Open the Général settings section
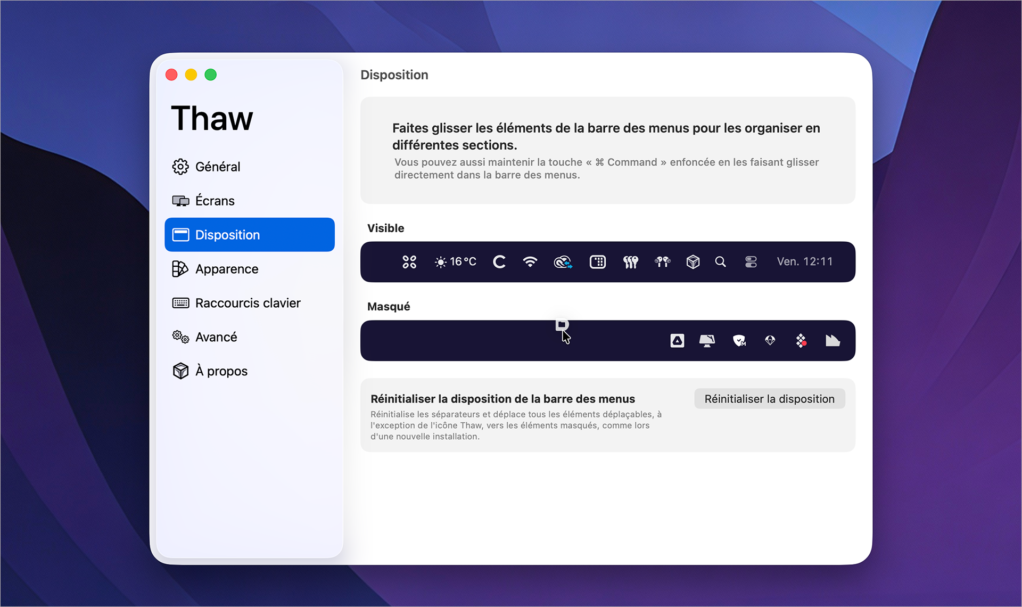Viewport: 1022px width, 607px height. [250, 167]
